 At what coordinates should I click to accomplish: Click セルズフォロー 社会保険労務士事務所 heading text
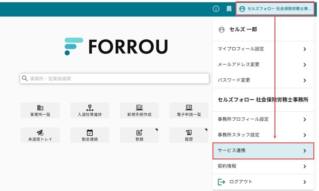[x=263, y=99]
